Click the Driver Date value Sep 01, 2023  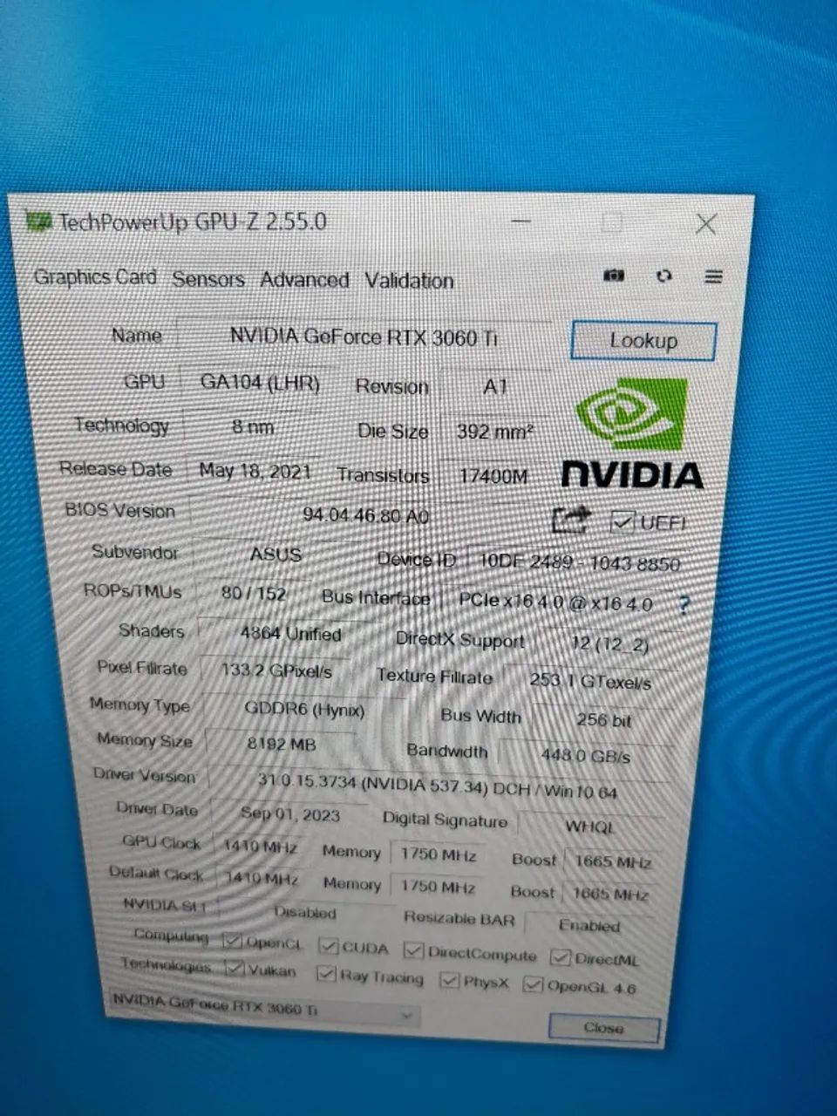[290, 814]
